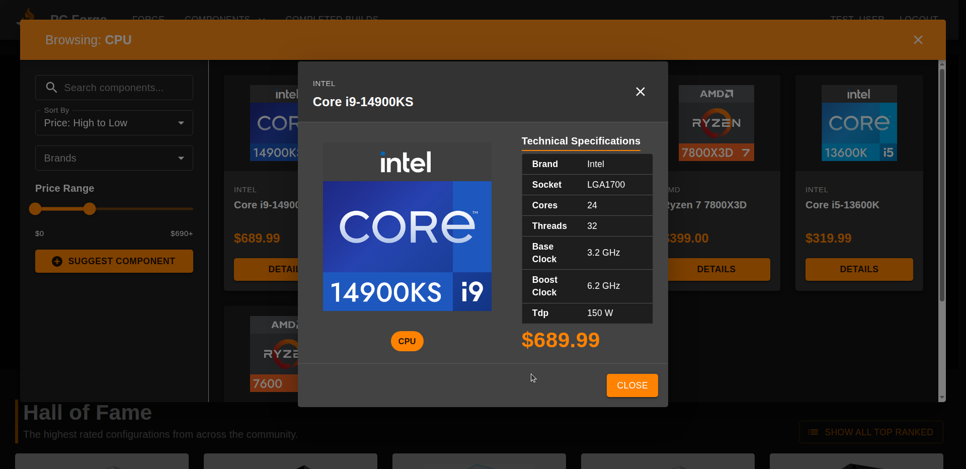The height and width of the screenshot is (469, 966).
Task: Open Details for Ryzen 7 7800X3D
Action: pos(716,269)
